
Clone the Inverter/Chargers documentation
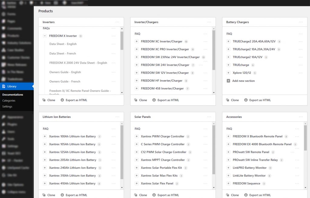click(140, 100)
